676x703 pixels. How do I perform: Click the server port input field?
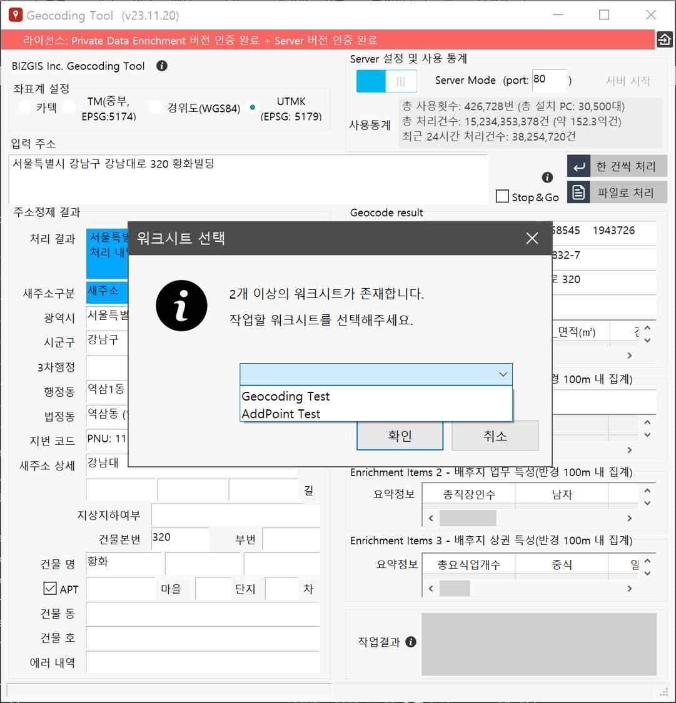pos(550,81)
